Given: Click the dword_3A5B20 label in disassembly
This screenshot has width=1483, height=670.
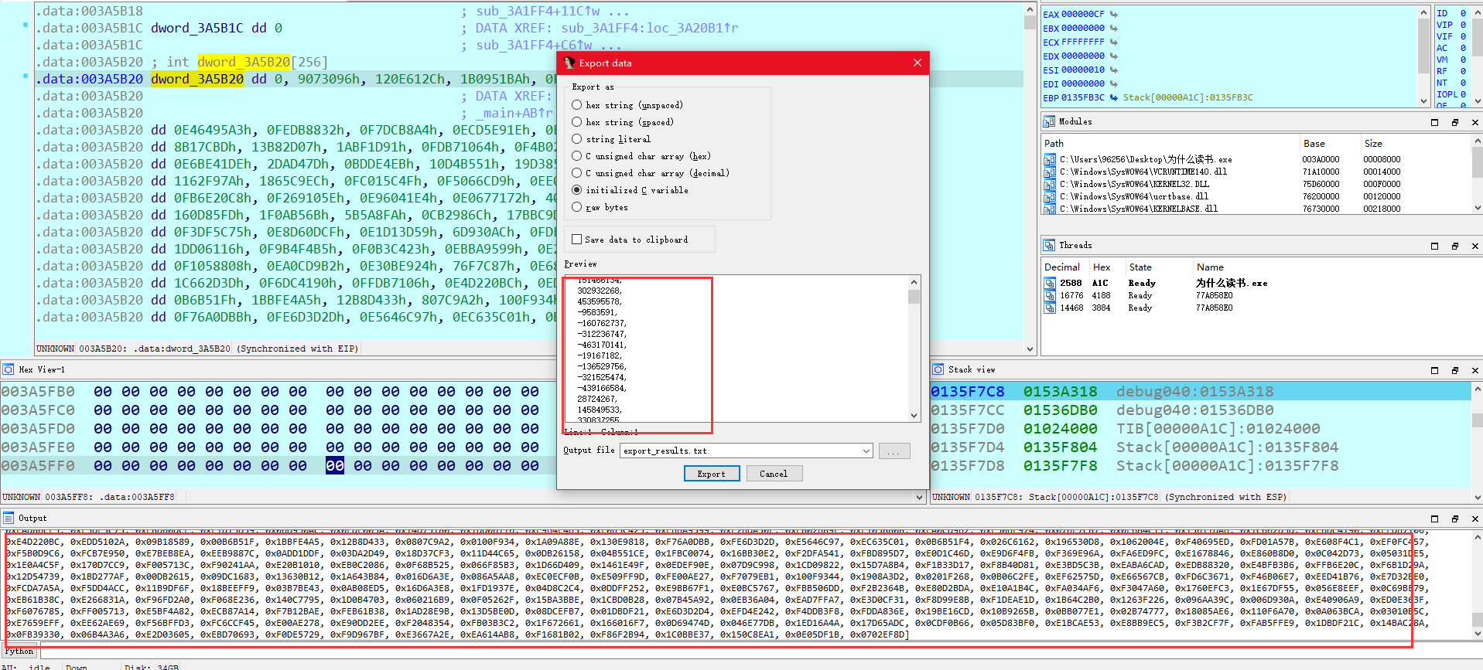Looking at the screenshot, I should [x=197, y=79].
